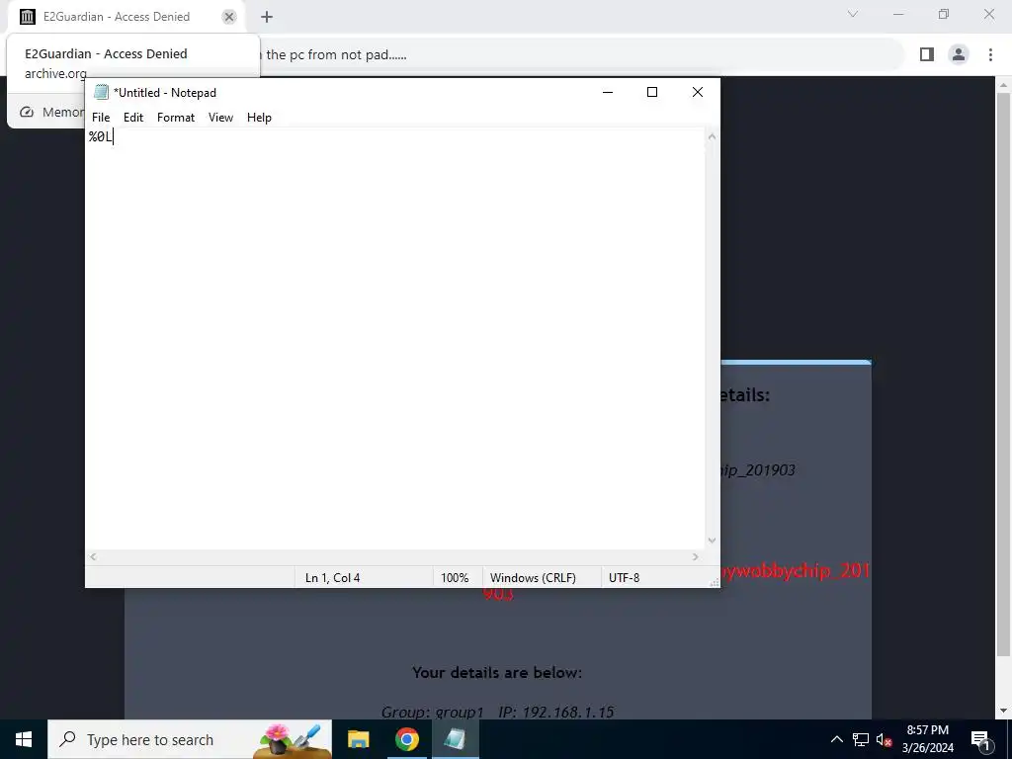Click the Chrome page scrollbar down arrow

pos(1003,712)
